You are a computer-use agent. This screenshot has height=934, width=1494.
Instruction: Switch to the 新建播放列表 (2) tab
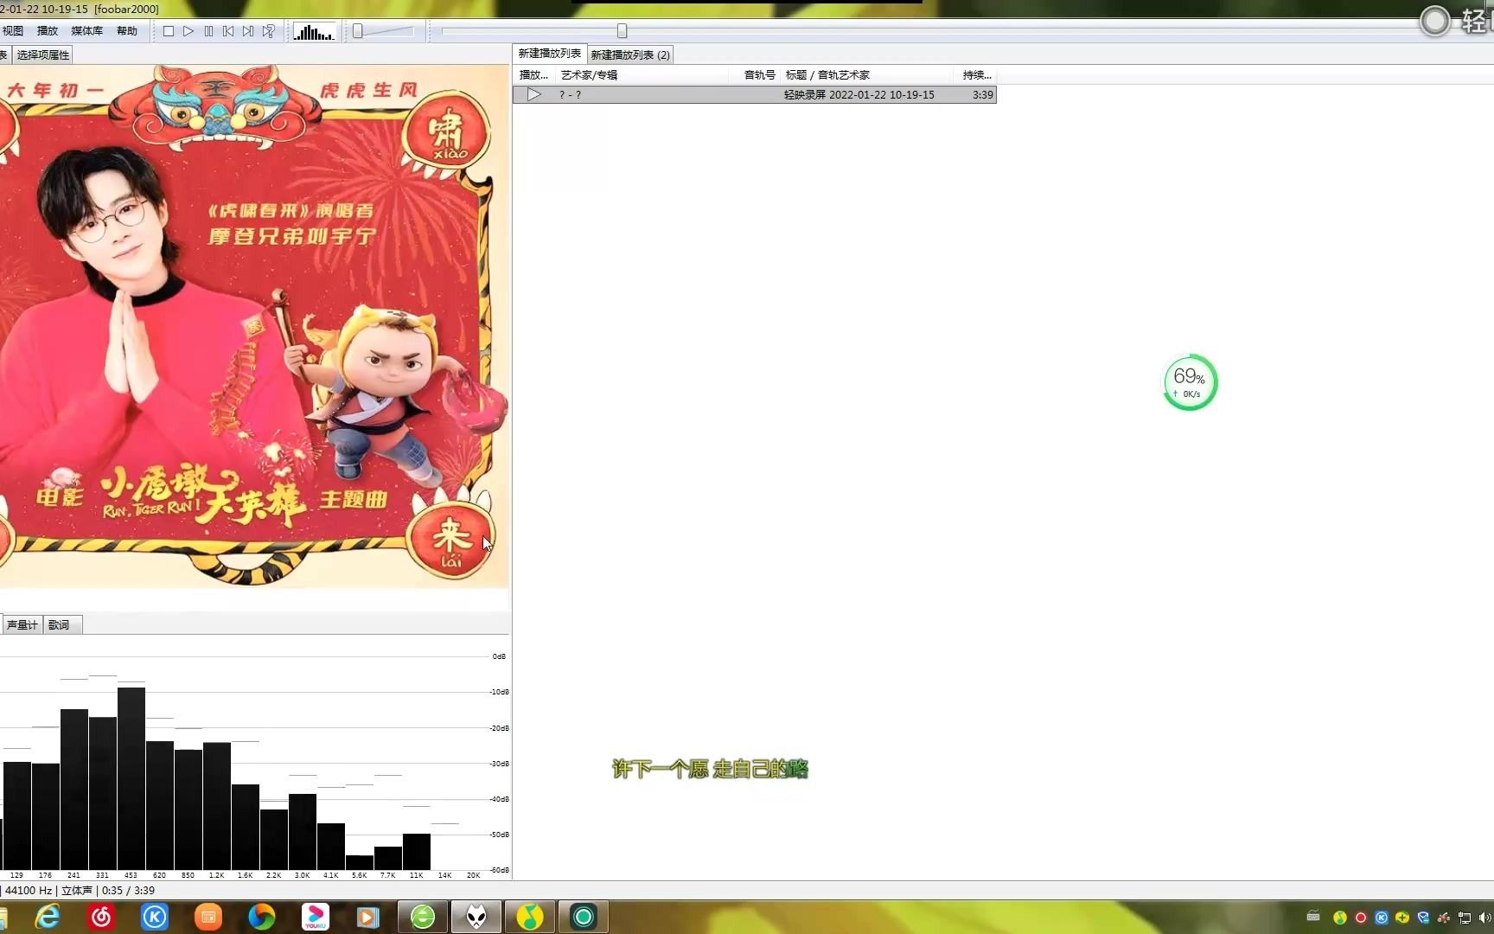tap(630, 54)
